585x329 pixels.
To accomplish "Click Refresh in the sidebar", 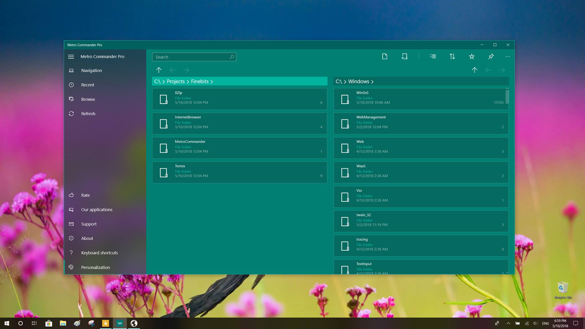I will pyautogui.click(x=105, y=113).
